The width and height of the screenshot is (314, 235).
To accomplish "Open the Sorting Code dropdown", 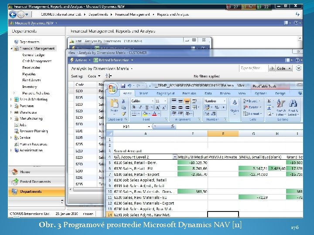I will (99, 76).
